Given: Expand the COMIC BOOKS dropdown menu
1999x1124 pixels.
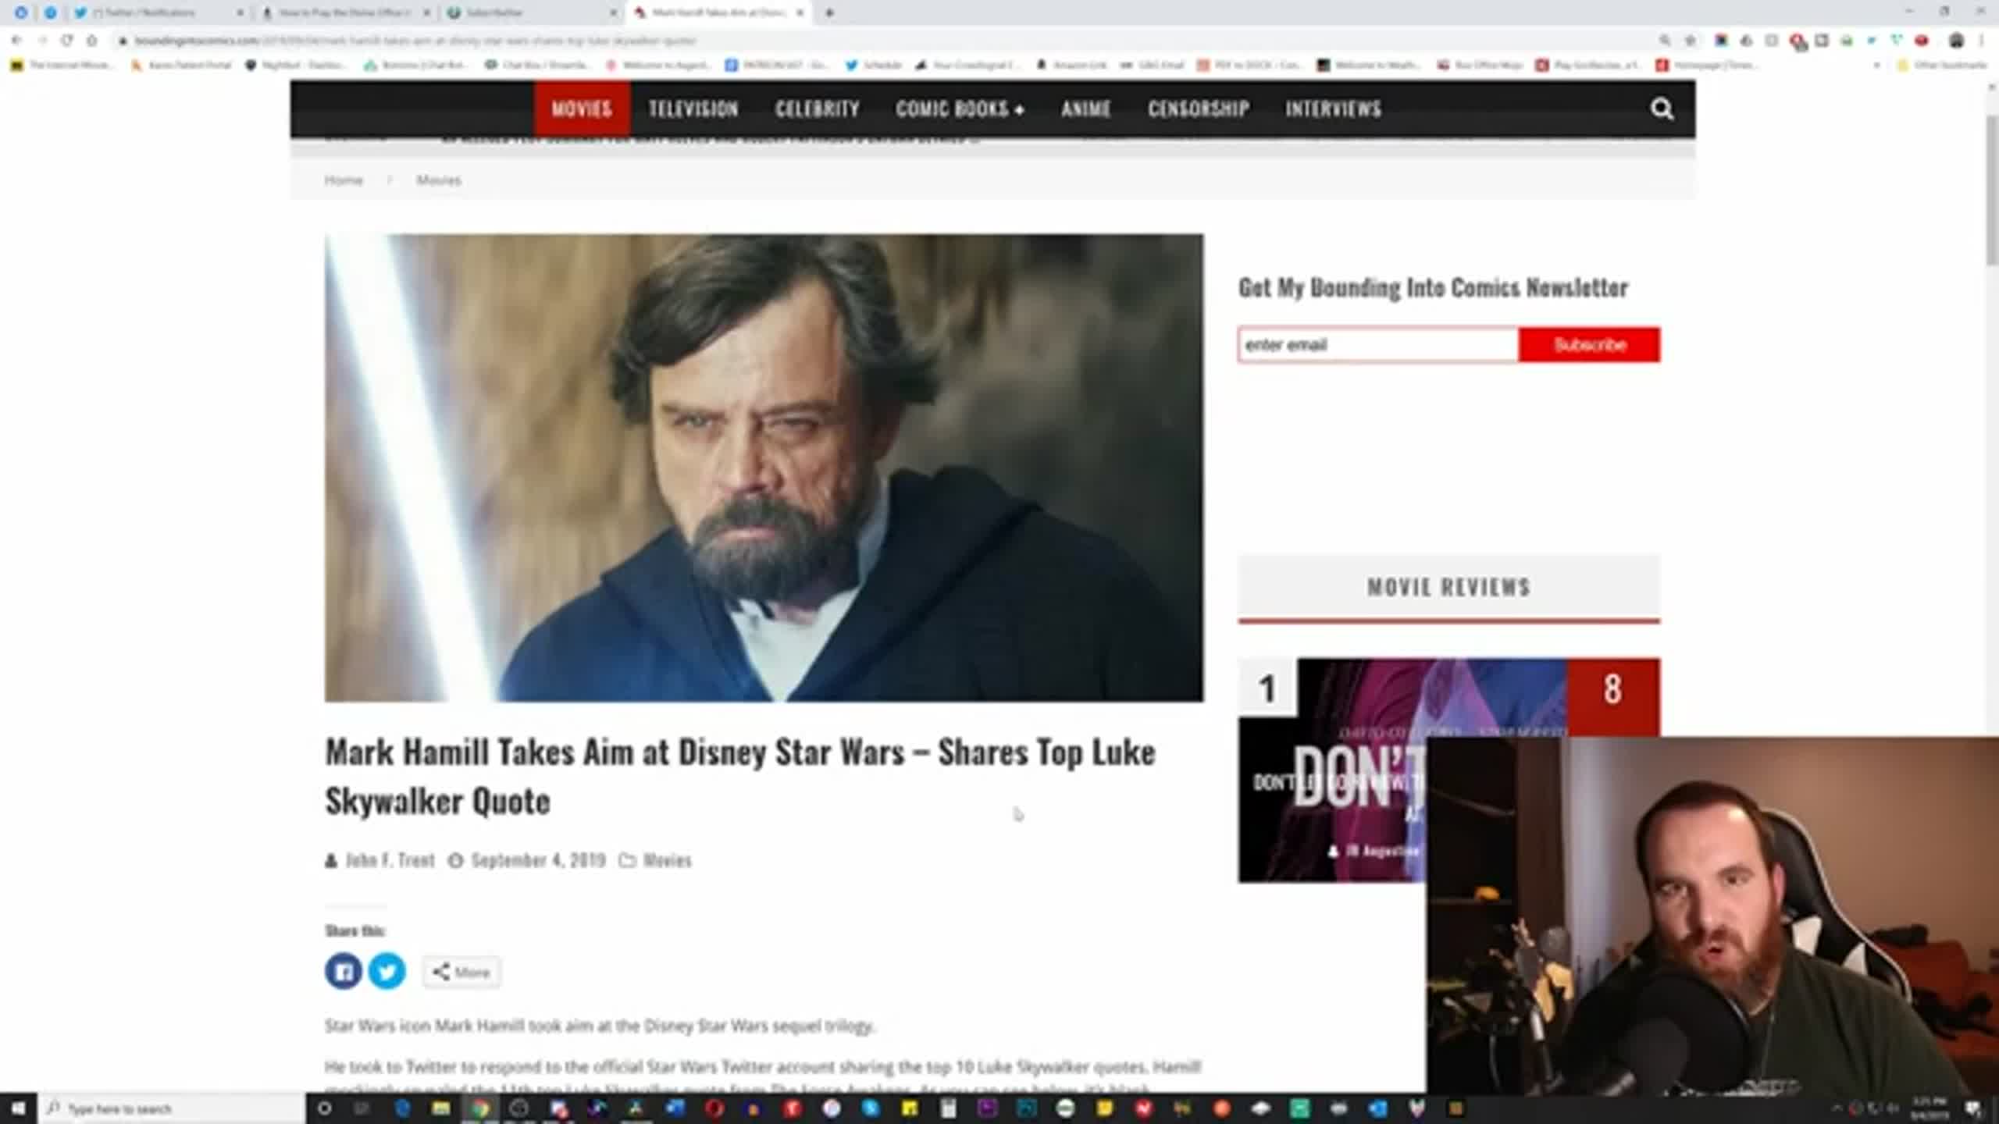Looking at the screenshot, I should (960, 110).
